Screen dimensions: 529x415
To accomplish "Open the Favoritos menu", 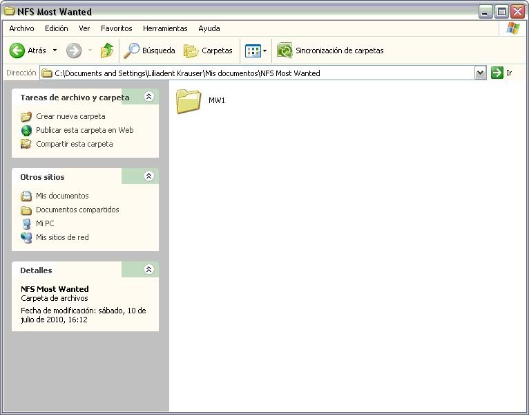I will [x=117, y=28].
